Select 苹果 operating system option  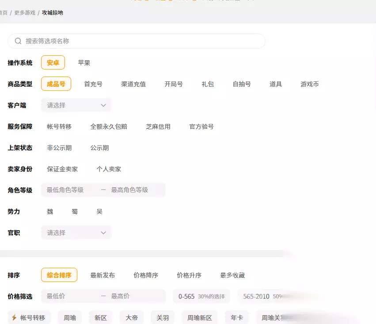click(x=84, y=63)
